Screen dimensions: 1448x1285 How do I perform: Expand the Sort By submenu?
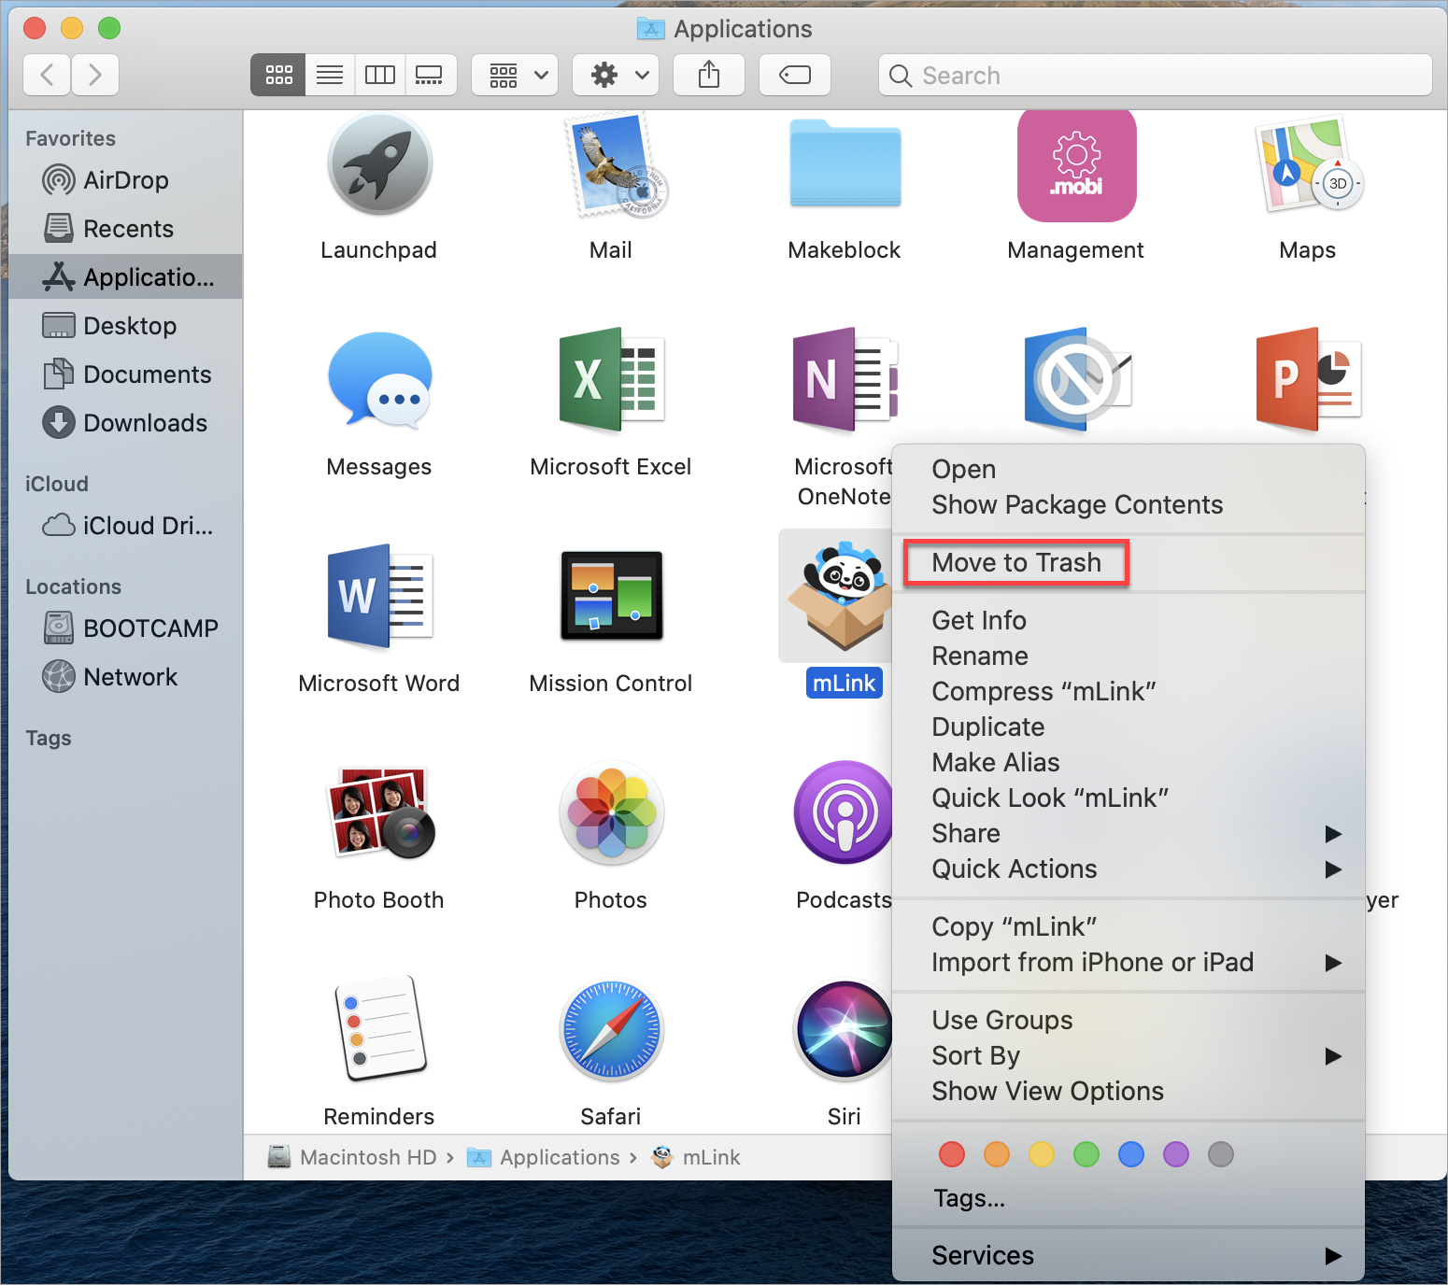[1129, 1055]
